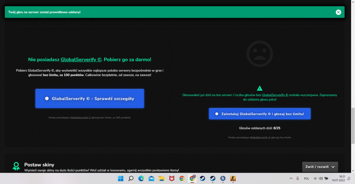Image resolution: width=355 pixels, height=184 pixels.
Task: Select votes count text 8/25
Action: [x=277, y=128]
